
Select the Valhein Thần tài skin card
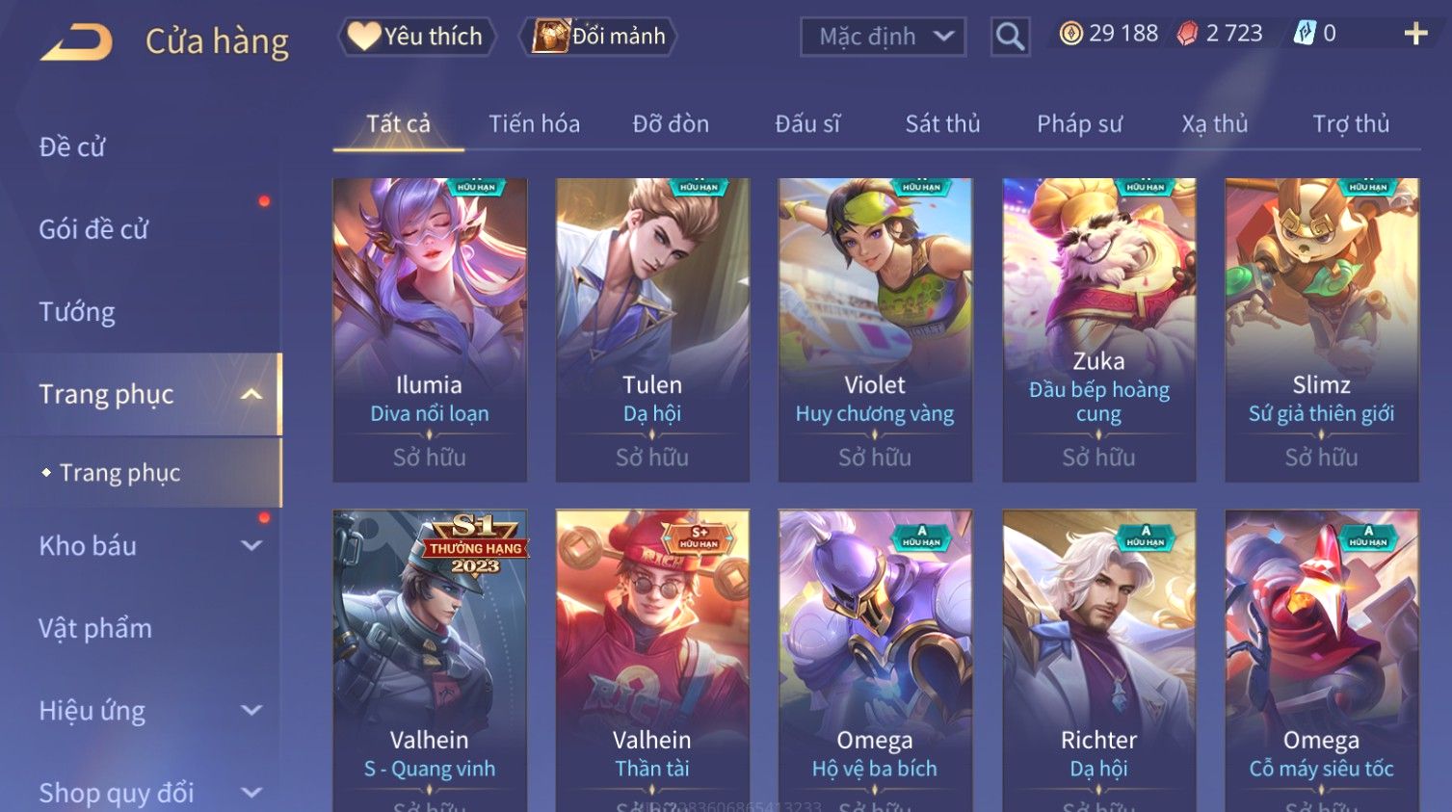pos(652,661)
